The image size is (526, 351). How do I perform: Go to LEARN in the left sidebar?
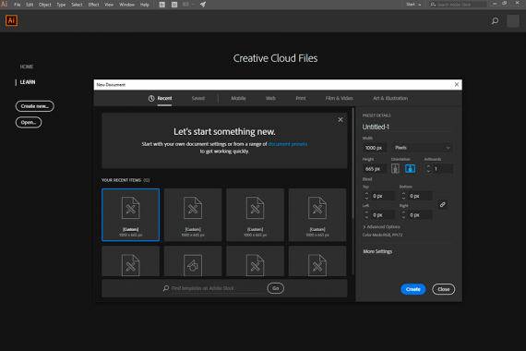point(28,82)
